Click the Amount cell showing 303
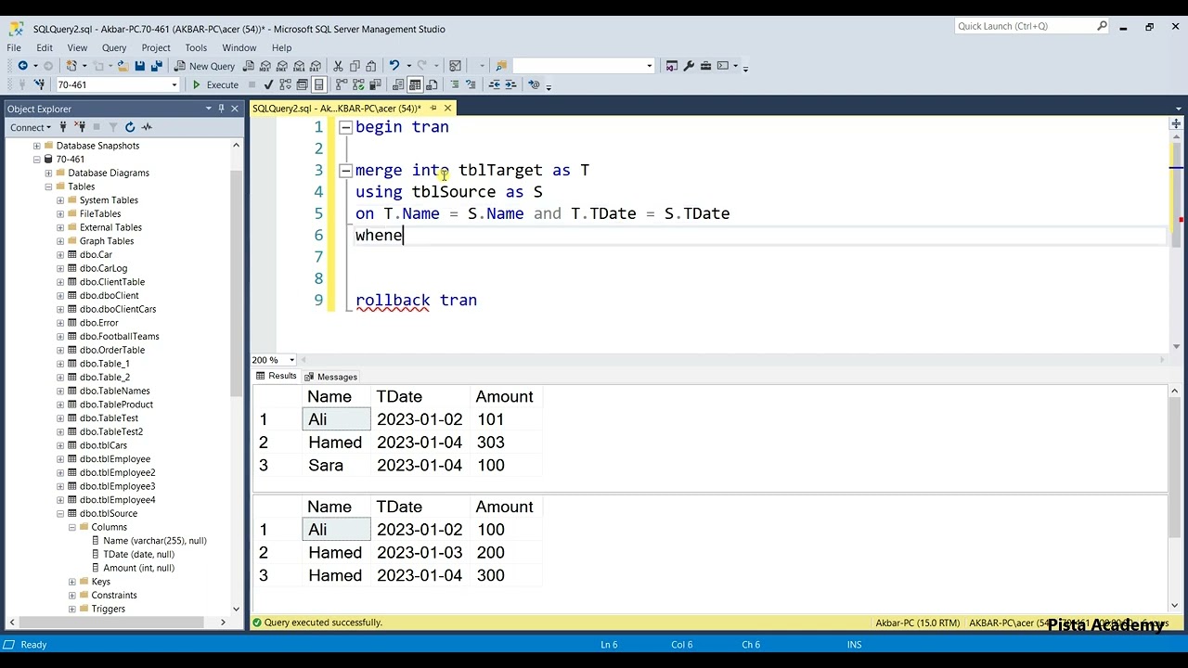Image resolution: width=1188 pixels, height=668 pixels. [506, 443]
